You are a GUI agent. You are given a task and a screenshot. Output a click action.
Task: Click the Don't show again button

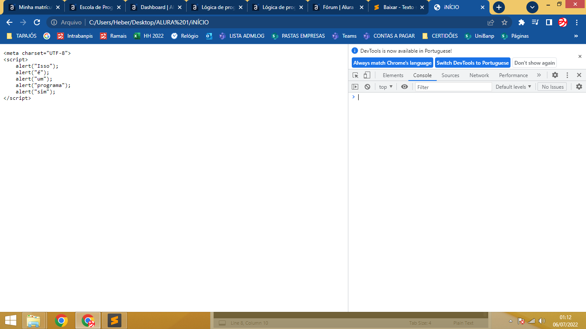click(535, 63)
